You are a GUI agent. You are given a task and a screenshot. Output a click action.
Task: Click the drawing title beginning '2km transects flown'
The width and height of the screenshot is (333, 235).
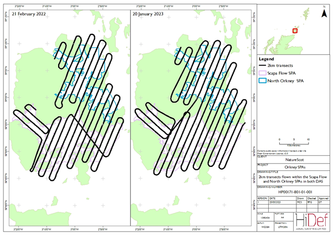point(293,179)
